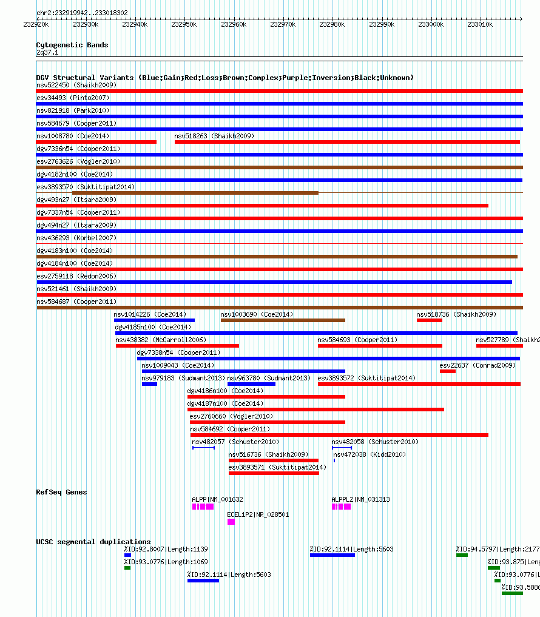Click the 233000k ruler tick label
Screen dimensions: 540x617
click(x=431, y=24)
